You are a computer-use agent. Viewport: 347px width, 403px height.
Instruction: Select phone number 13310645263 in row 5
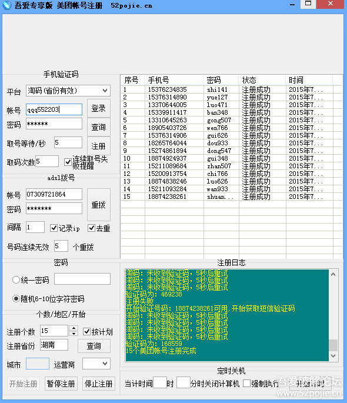coord(167,120)
